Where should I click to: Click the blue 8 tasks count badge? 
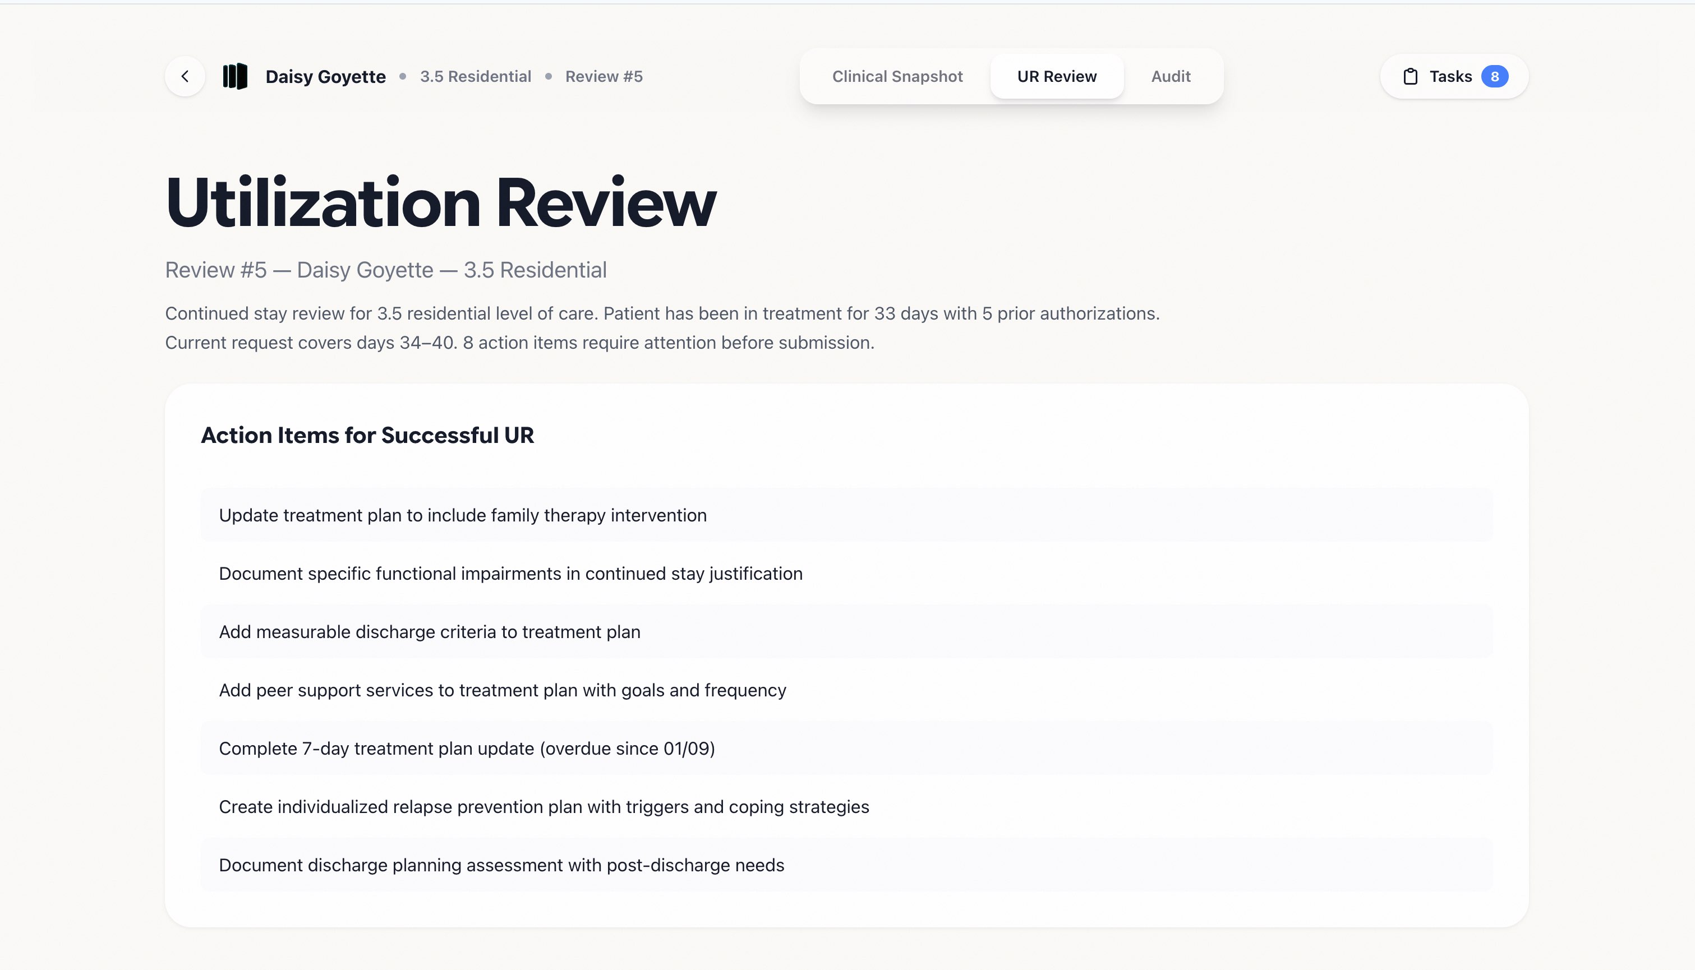pyautogui.click(x=1494, y=77)
